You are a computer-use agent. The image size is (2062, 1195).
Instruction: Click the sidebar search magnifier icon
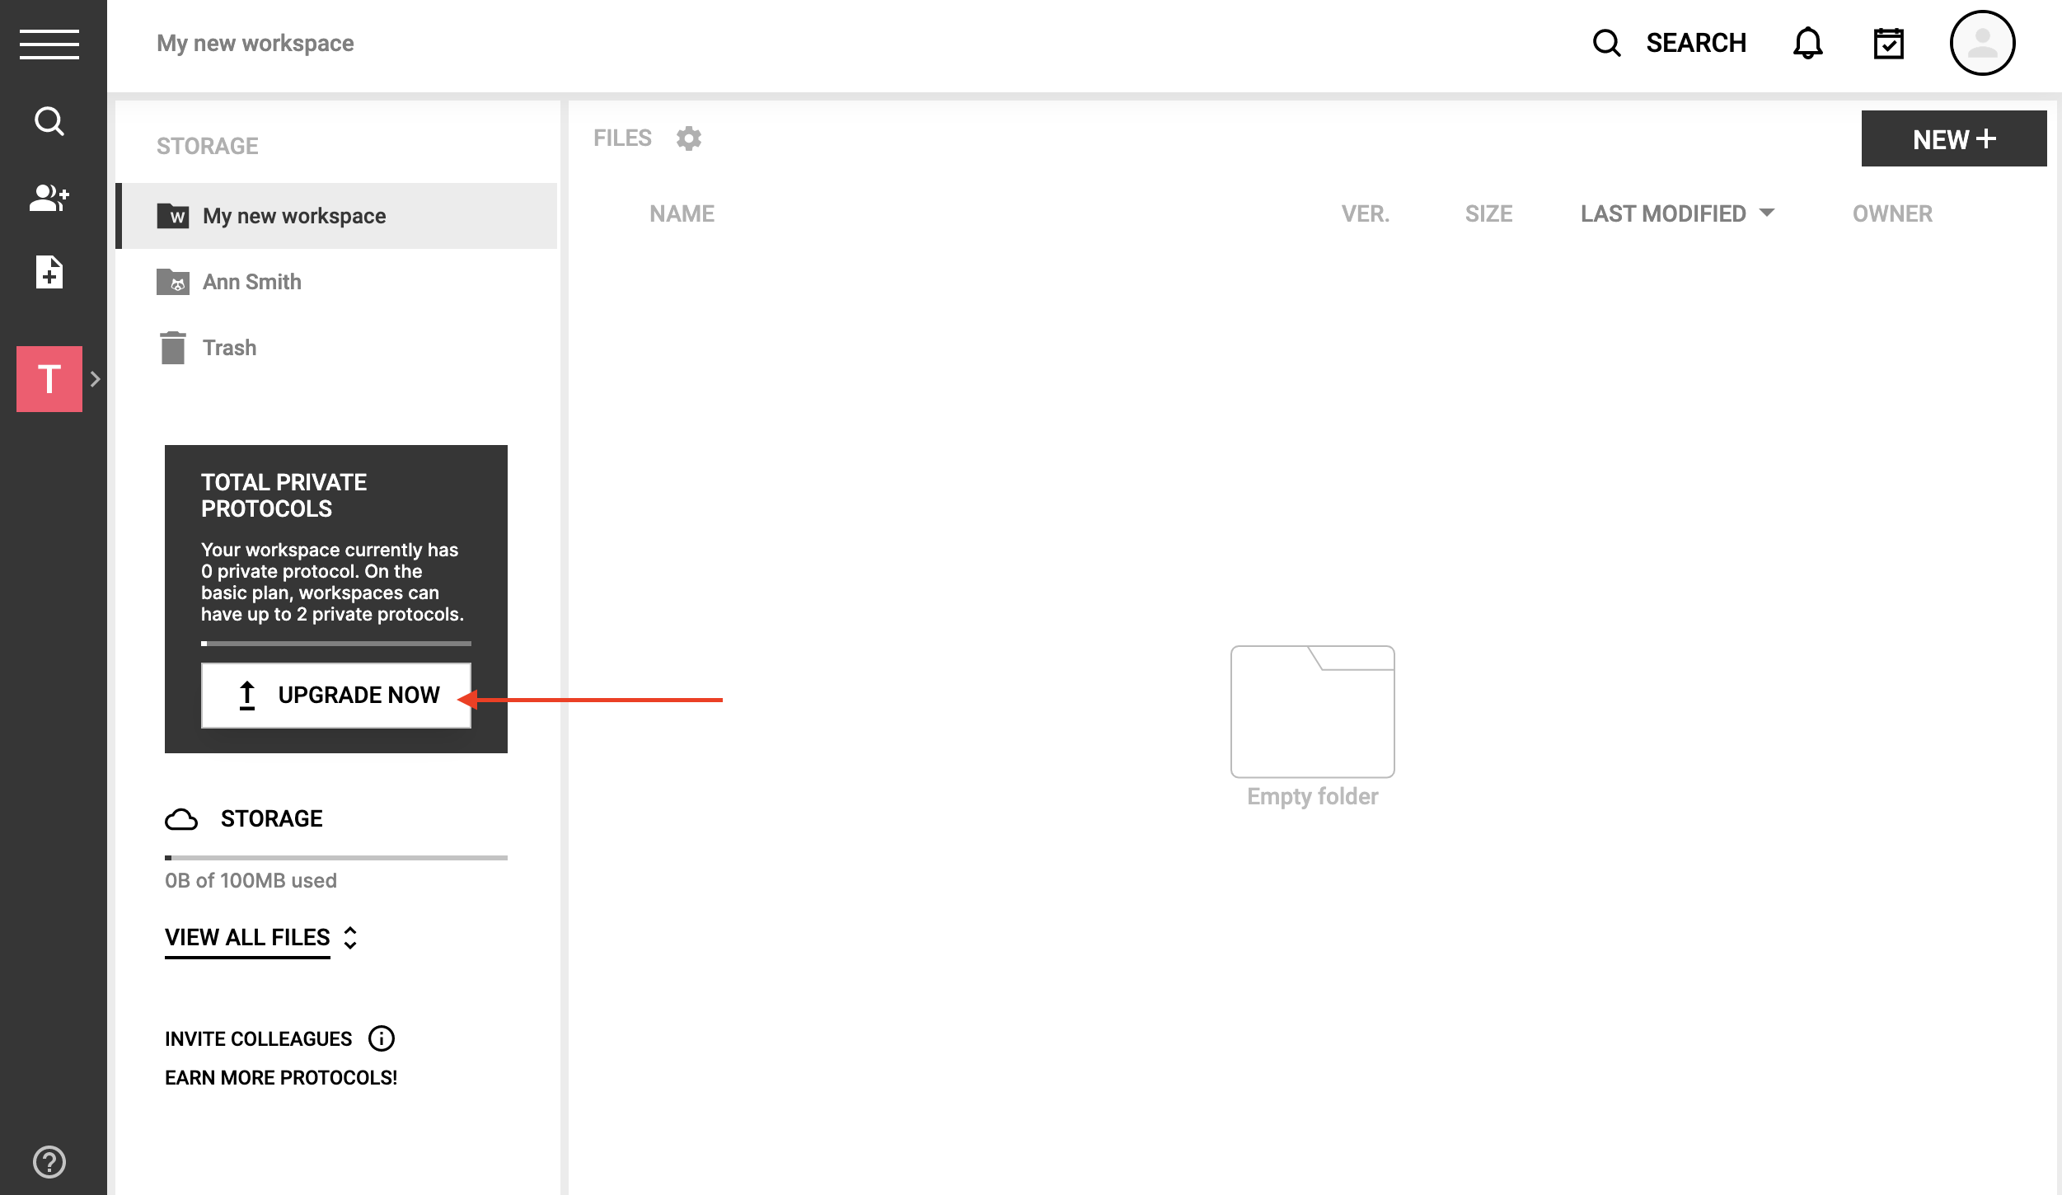49,121
